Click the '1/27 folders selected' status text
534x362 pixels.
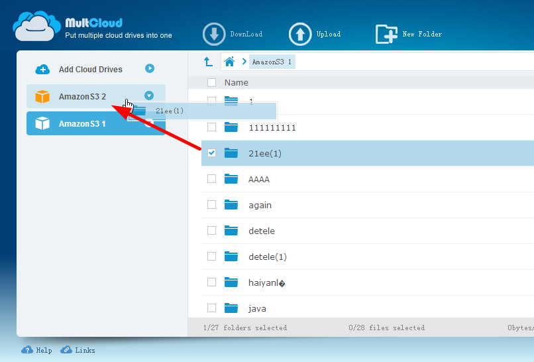pyautogui.click(x=245, y=328)
